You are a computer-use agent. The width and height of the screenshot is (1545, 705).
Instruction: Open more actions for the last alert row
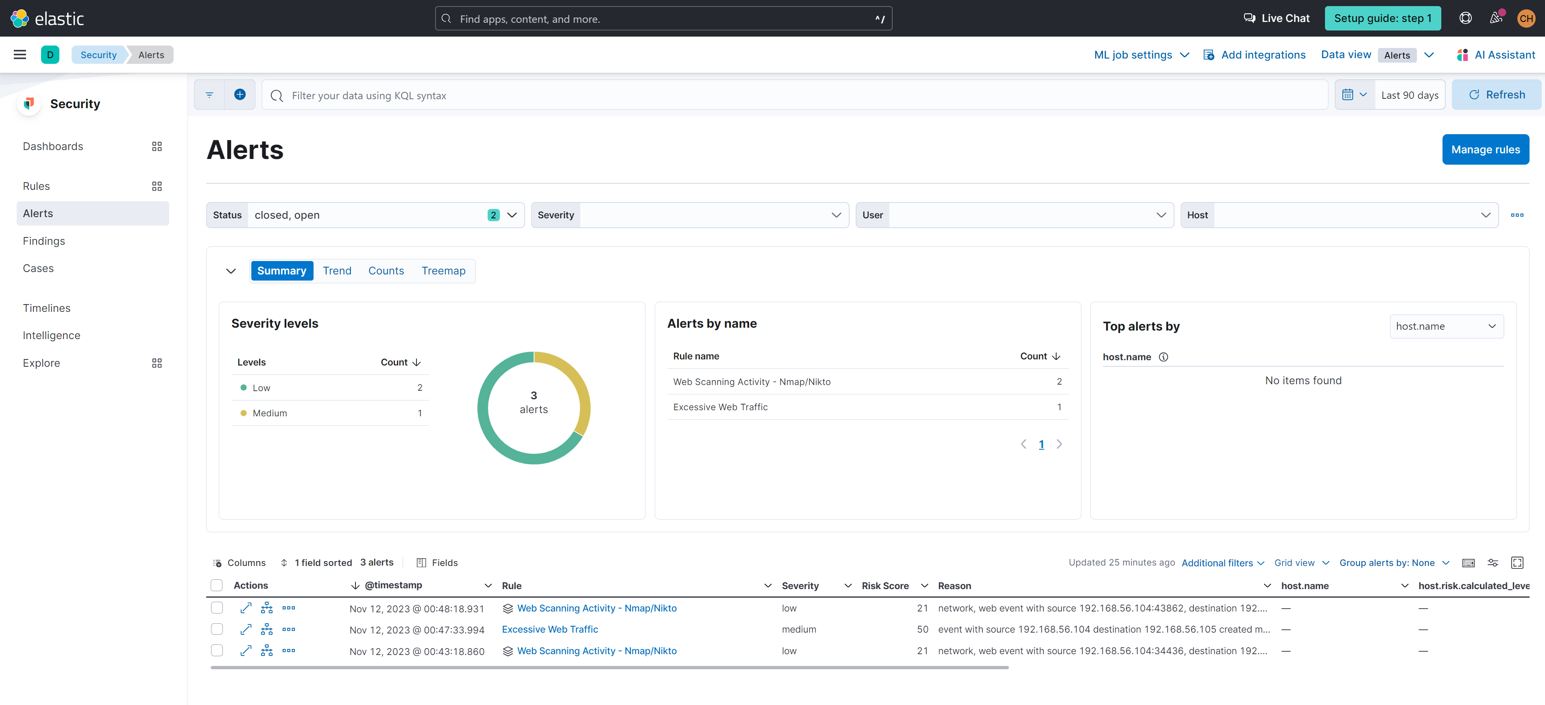(288, 651)
